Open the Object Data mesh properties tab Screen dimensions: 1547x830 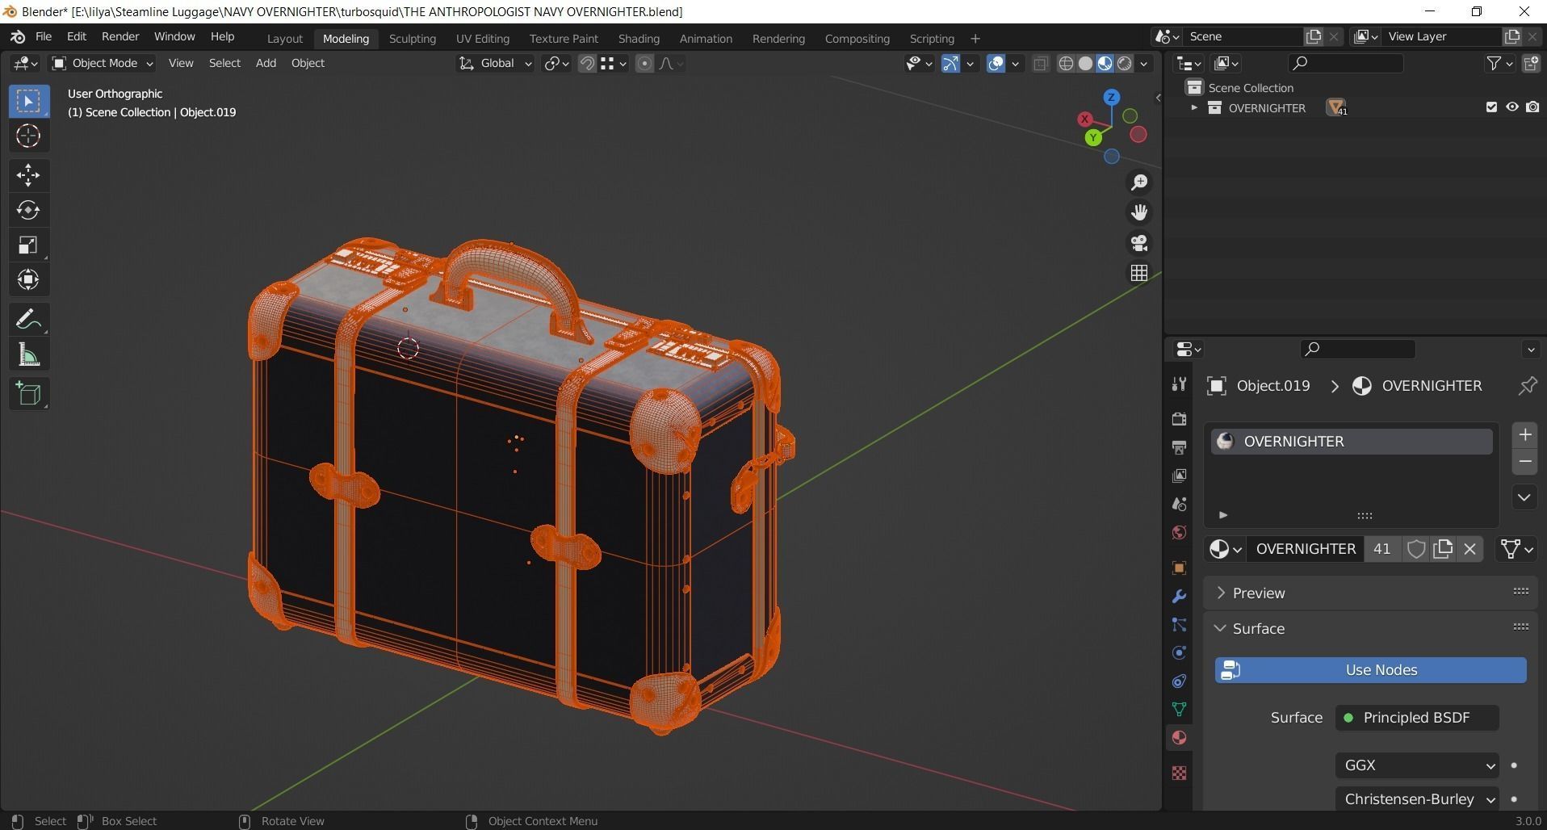click(1179, 710)
